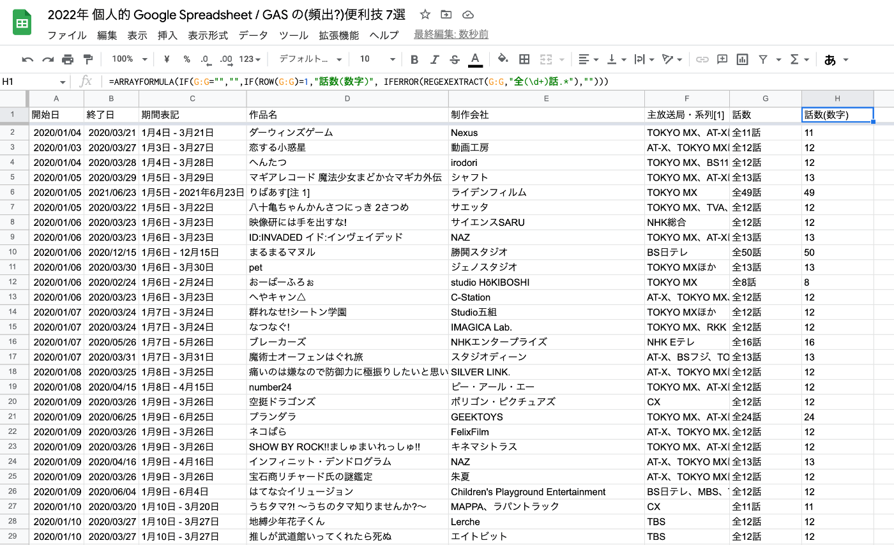Insert link icon in toolbar
894x545 pixels.
(x=702, y=59)
